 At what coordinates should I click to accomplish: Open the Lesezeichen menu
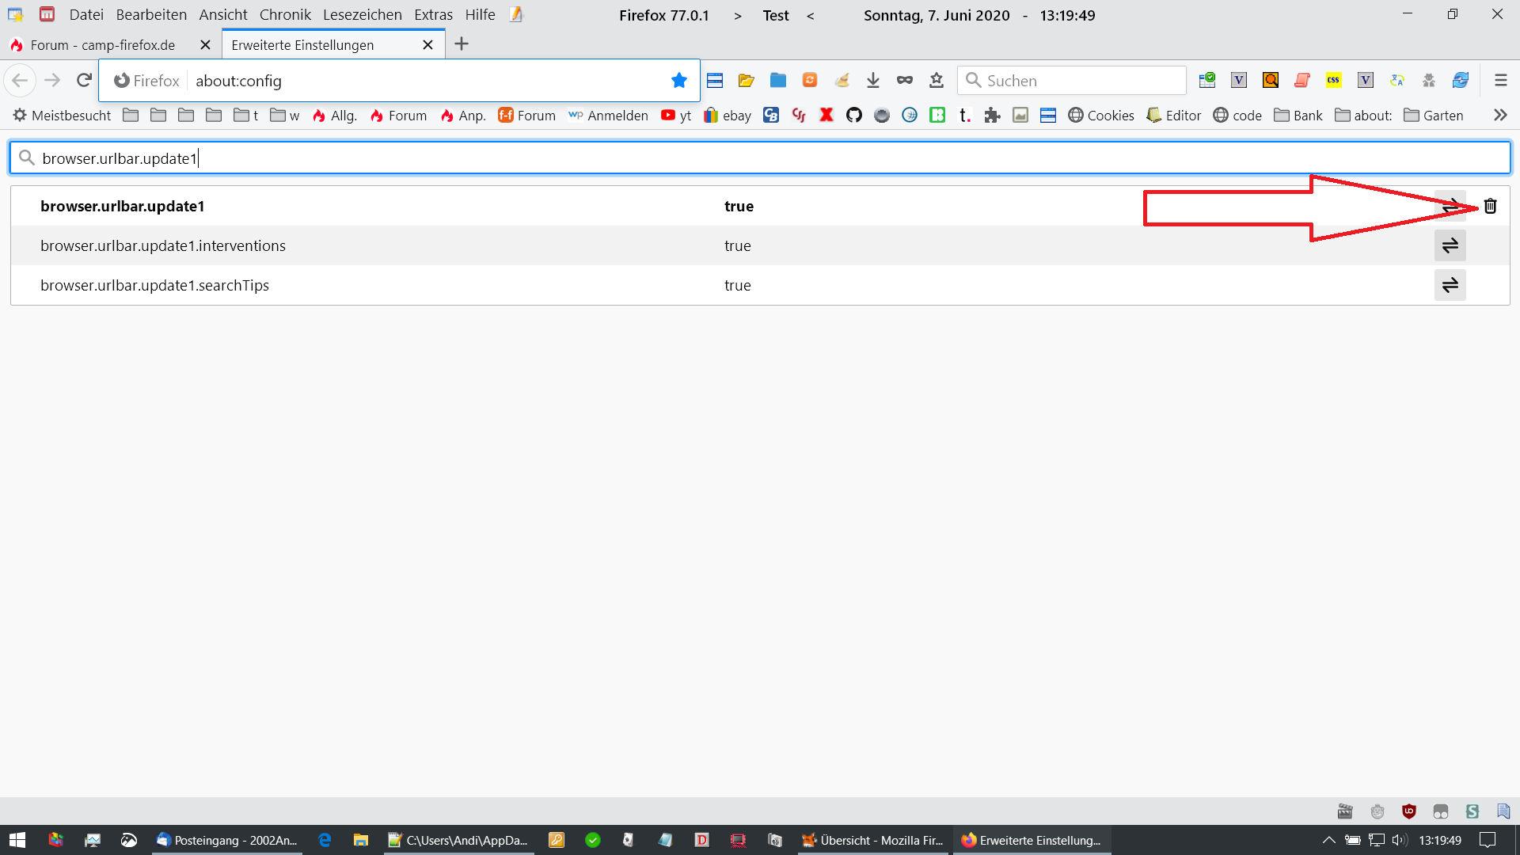coord(362,14)
